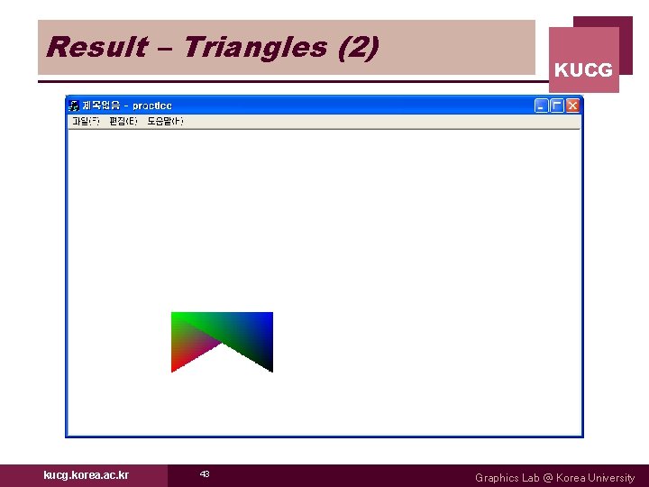
Task: Minimize the practice window
Action: [x=541, y=106]
